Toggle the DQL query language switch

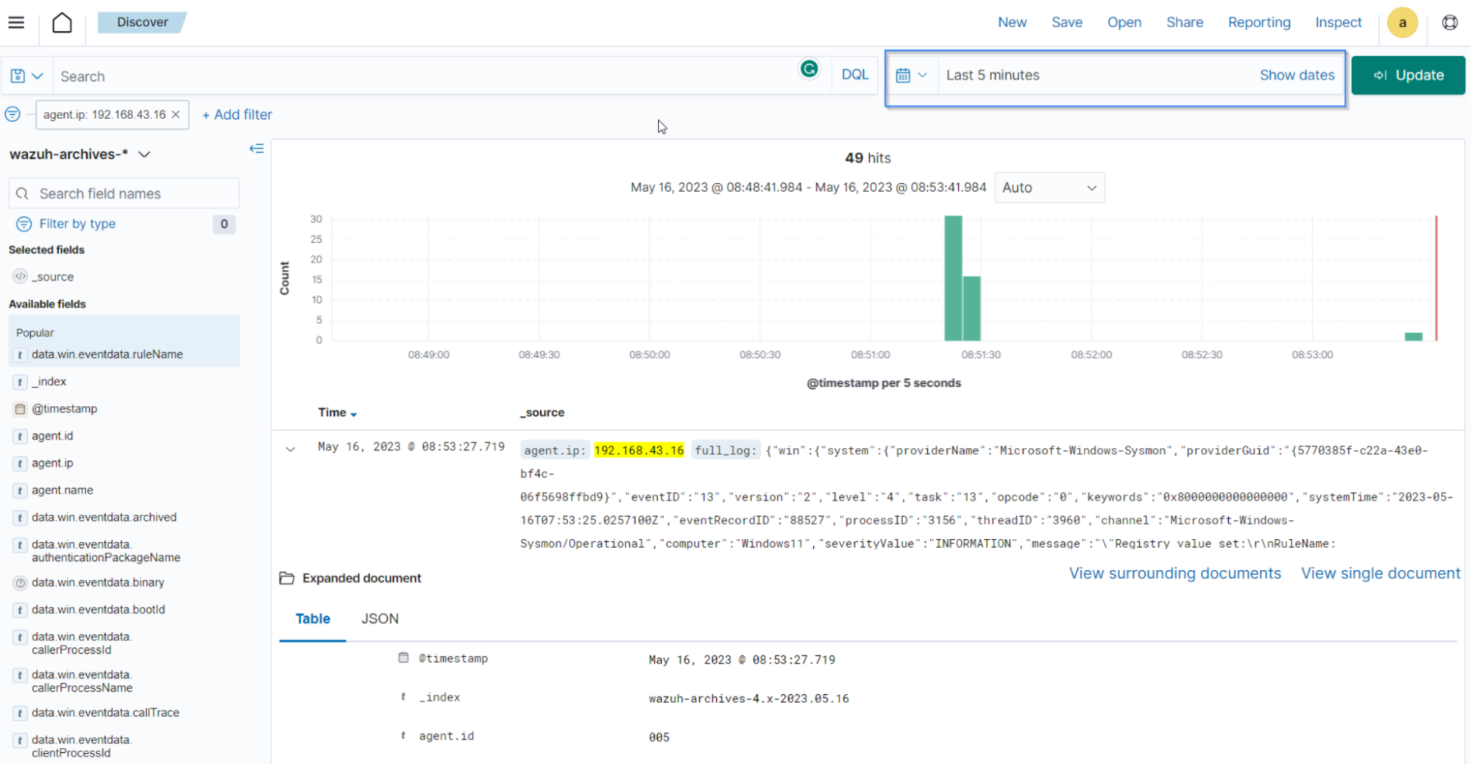(x=854, y=75)
